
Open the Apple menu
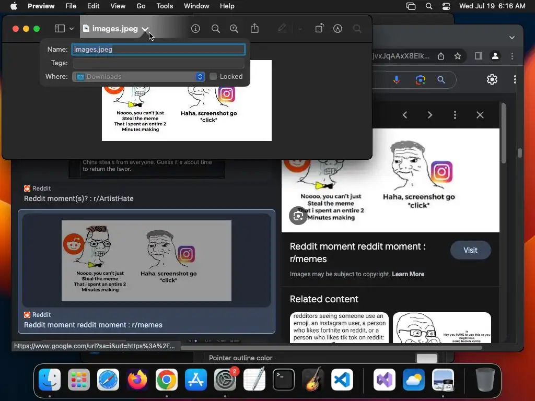tap(14, 6)
